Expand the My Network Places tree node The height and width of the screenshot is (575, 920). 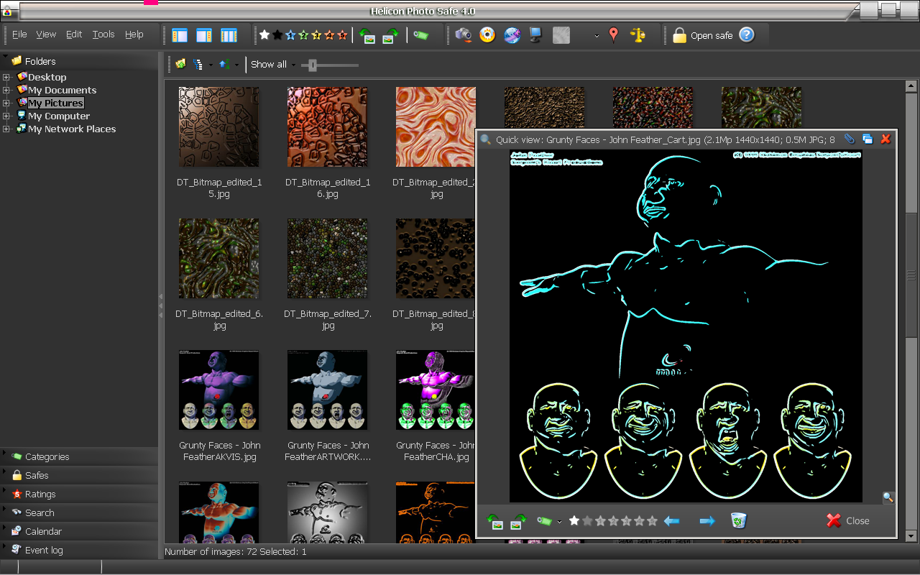(6, 129)
